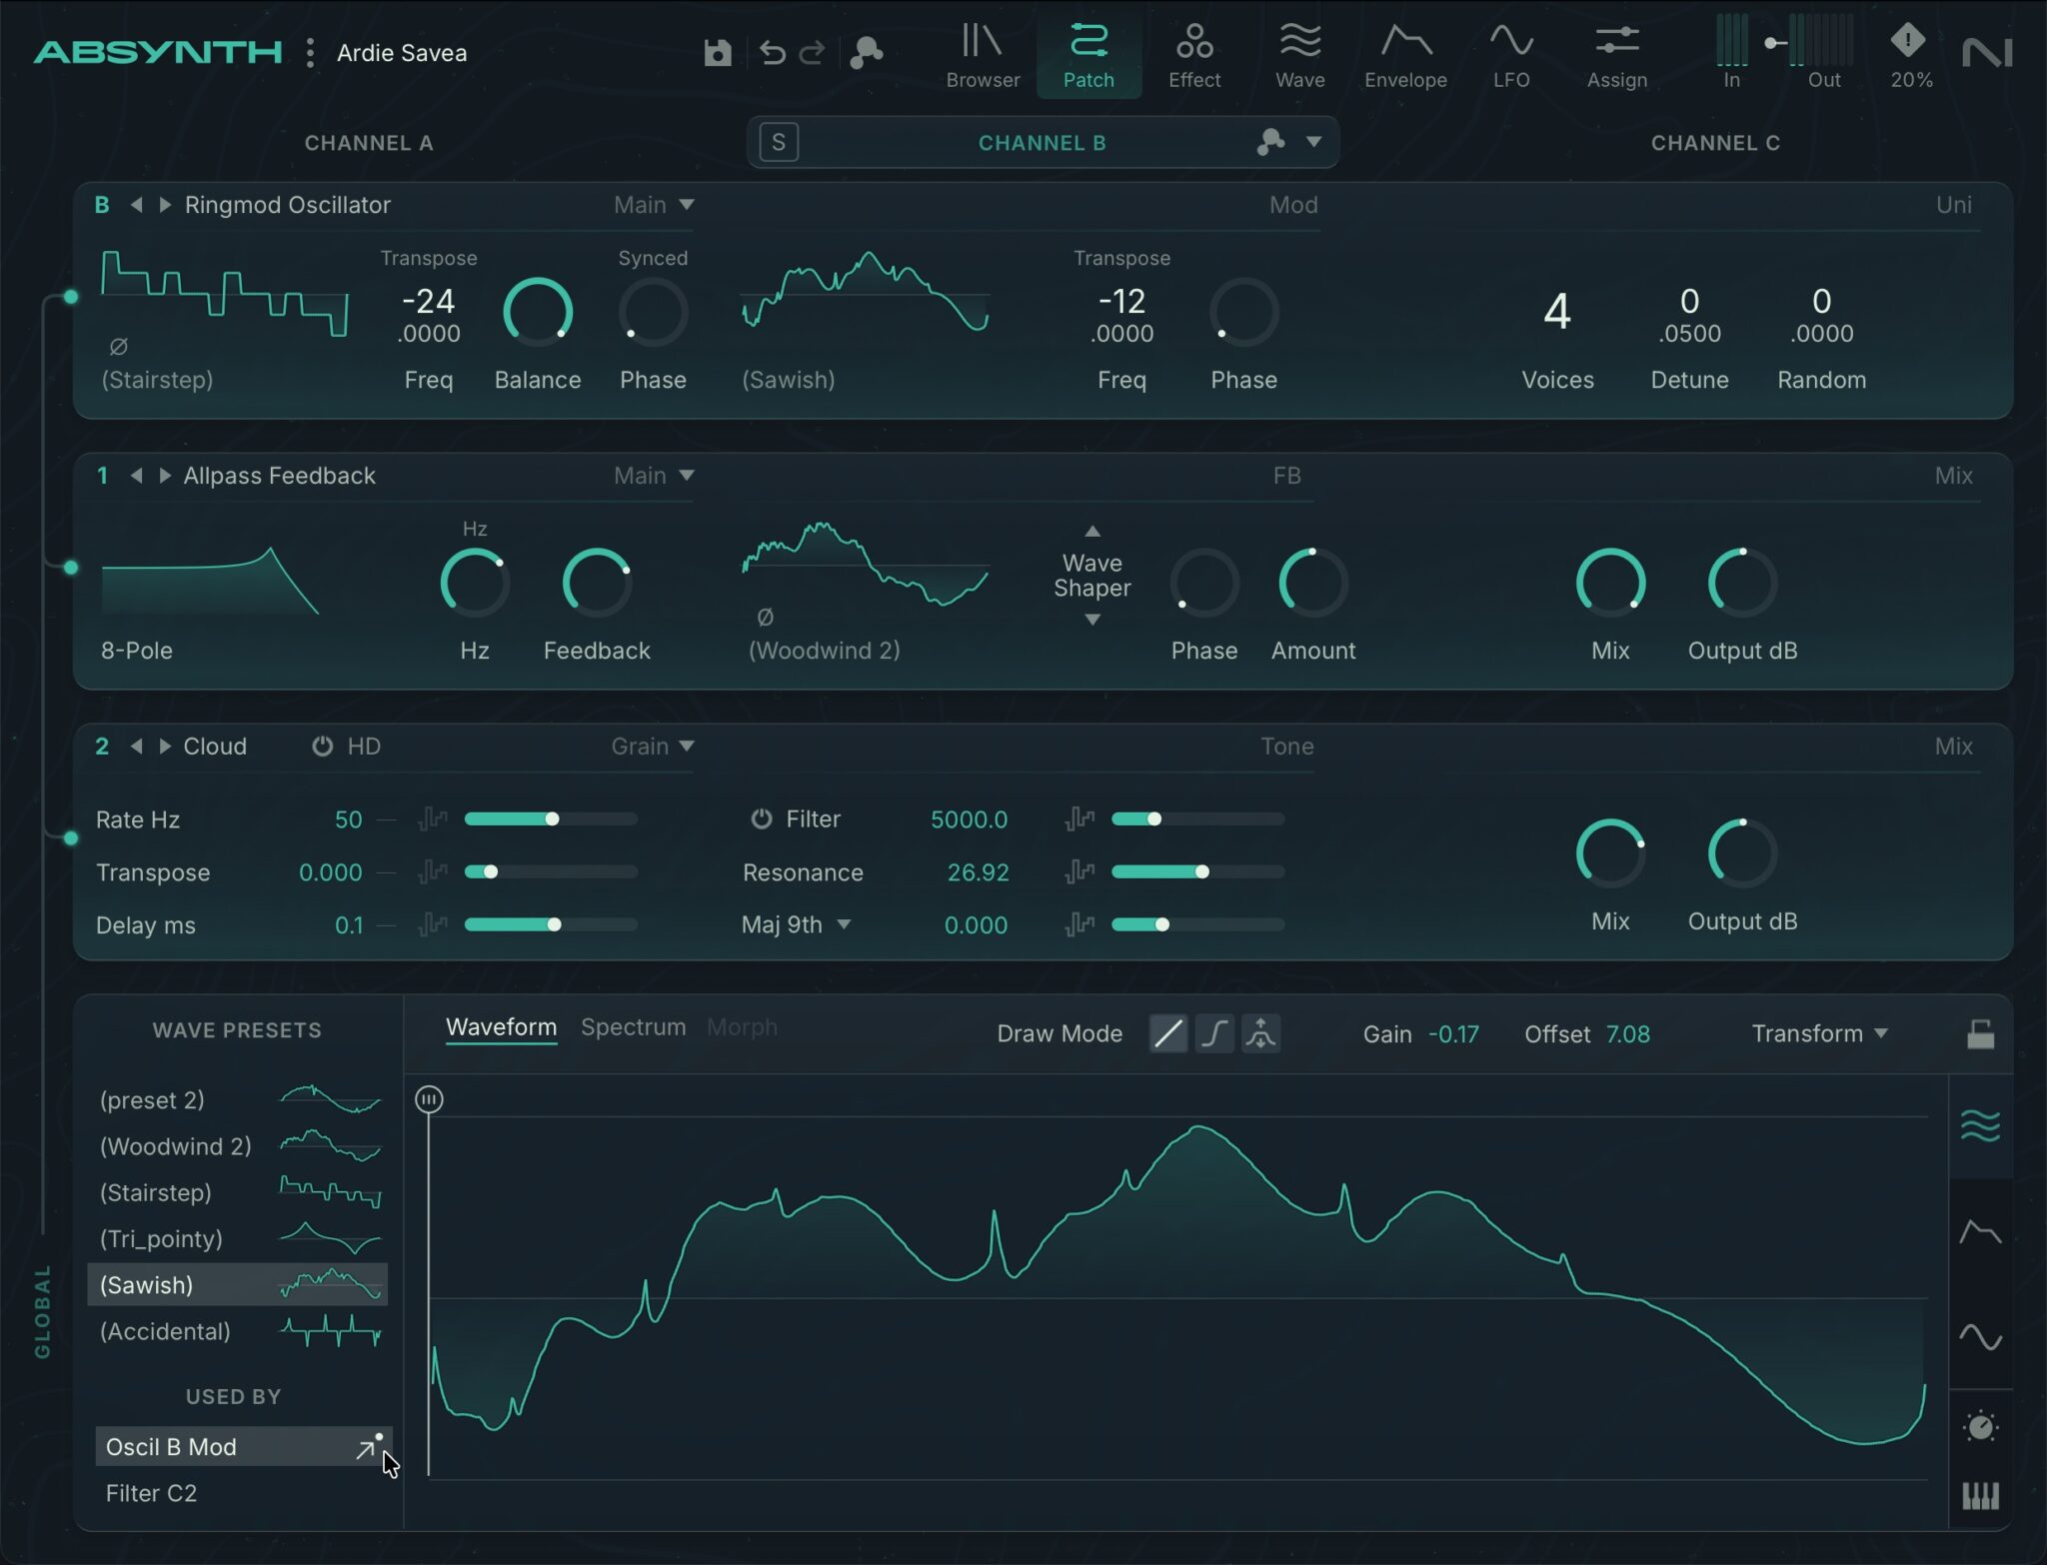Click the mutate icon next to redo
The height and width of the screenshot is (1565, 2047).
(866, 53)
